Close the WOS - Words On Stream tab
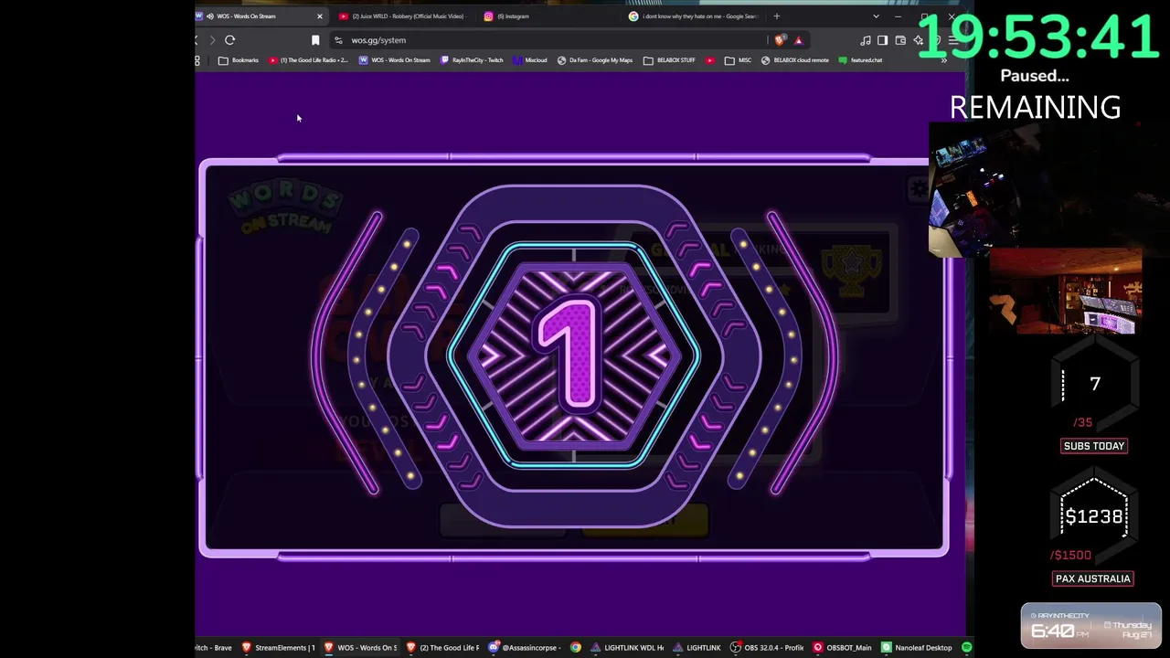Screen dimensions: 1170x658 coord(319,16)
